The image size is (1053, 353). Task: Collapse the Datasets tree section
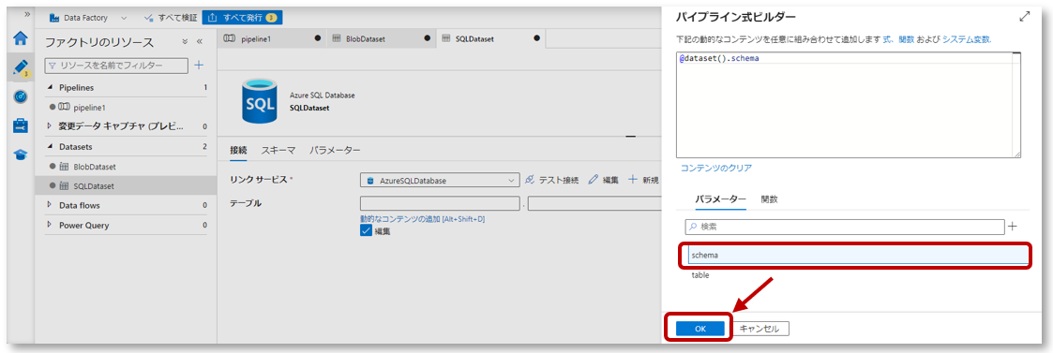coord(50,146)
